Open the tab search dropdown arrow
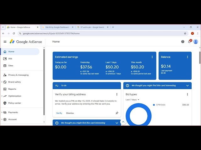This screenshot has width=201, height=150. 3,27
